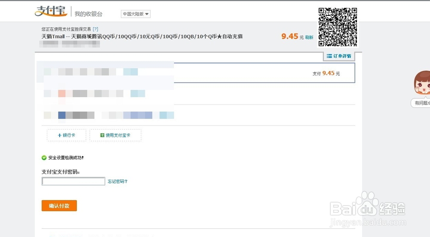Open the 中国大陆版 region dropdown
Viewport: 430px width, 237px height.
click(x=135, y=14)
